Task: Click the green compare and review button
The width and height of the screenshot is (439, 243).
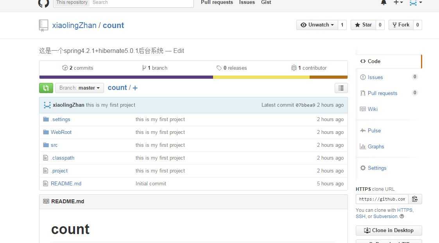Action: click(x=46, y=88)
